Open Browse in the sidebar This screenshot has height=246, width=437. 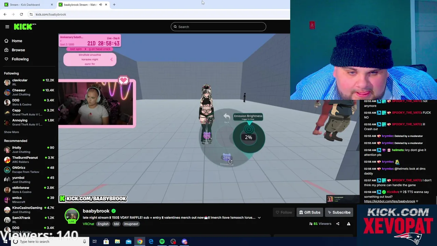coord(18,50)
